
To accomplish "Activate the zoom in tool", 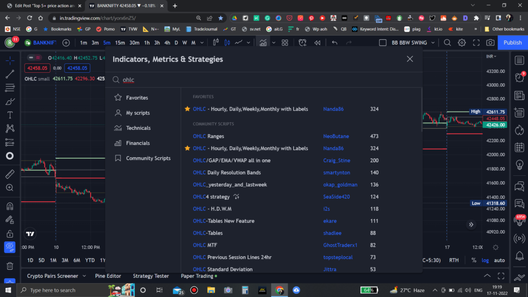I will tap(10, 188).
